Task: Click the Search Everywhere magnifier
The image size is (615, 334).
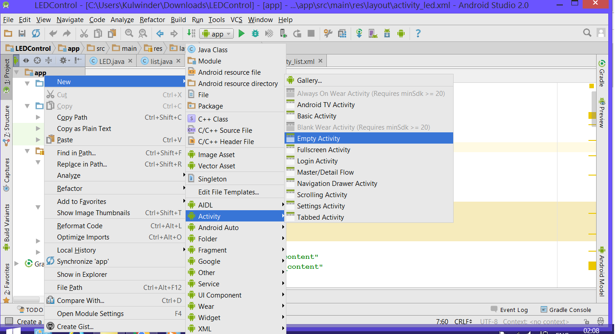Action: [x=587, y=33]
